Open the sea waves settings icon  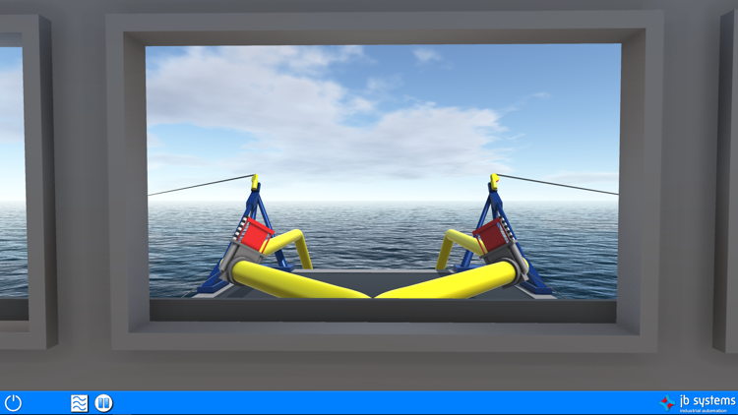coord(79,402)
